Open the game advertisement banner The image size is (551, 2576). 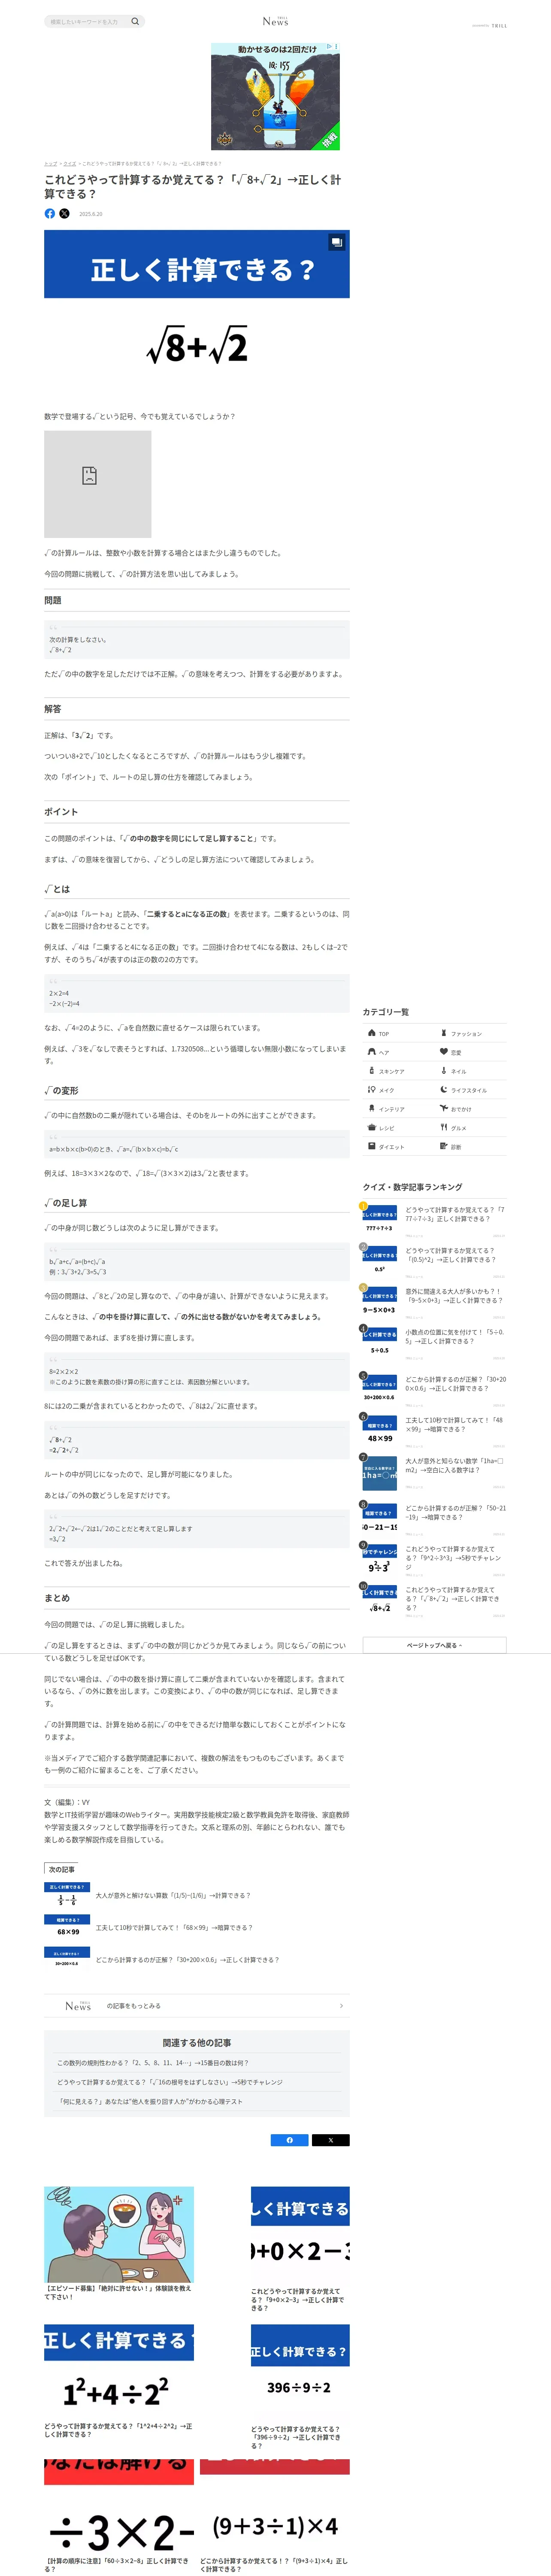point(275,96)
